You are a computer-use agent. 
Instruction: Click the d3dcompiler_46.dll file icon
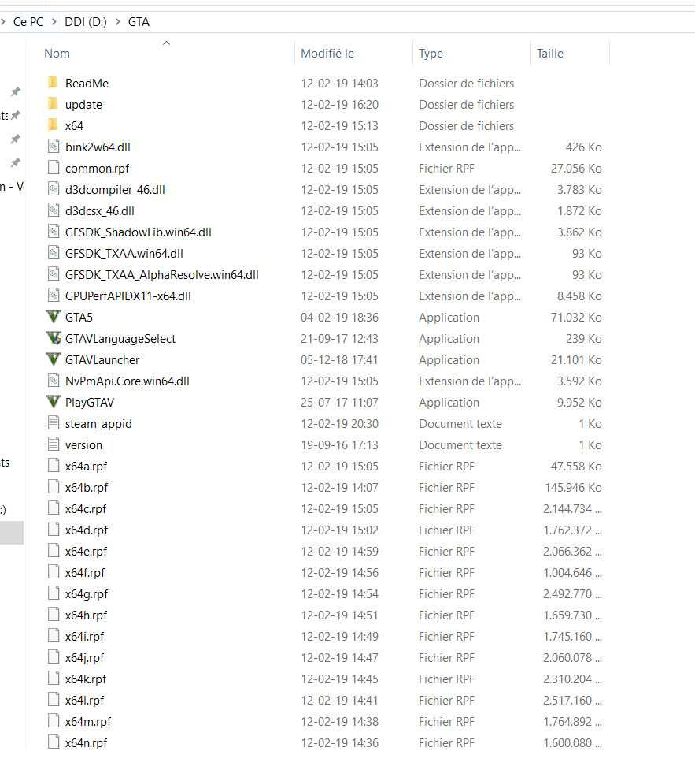coord(54,189)
